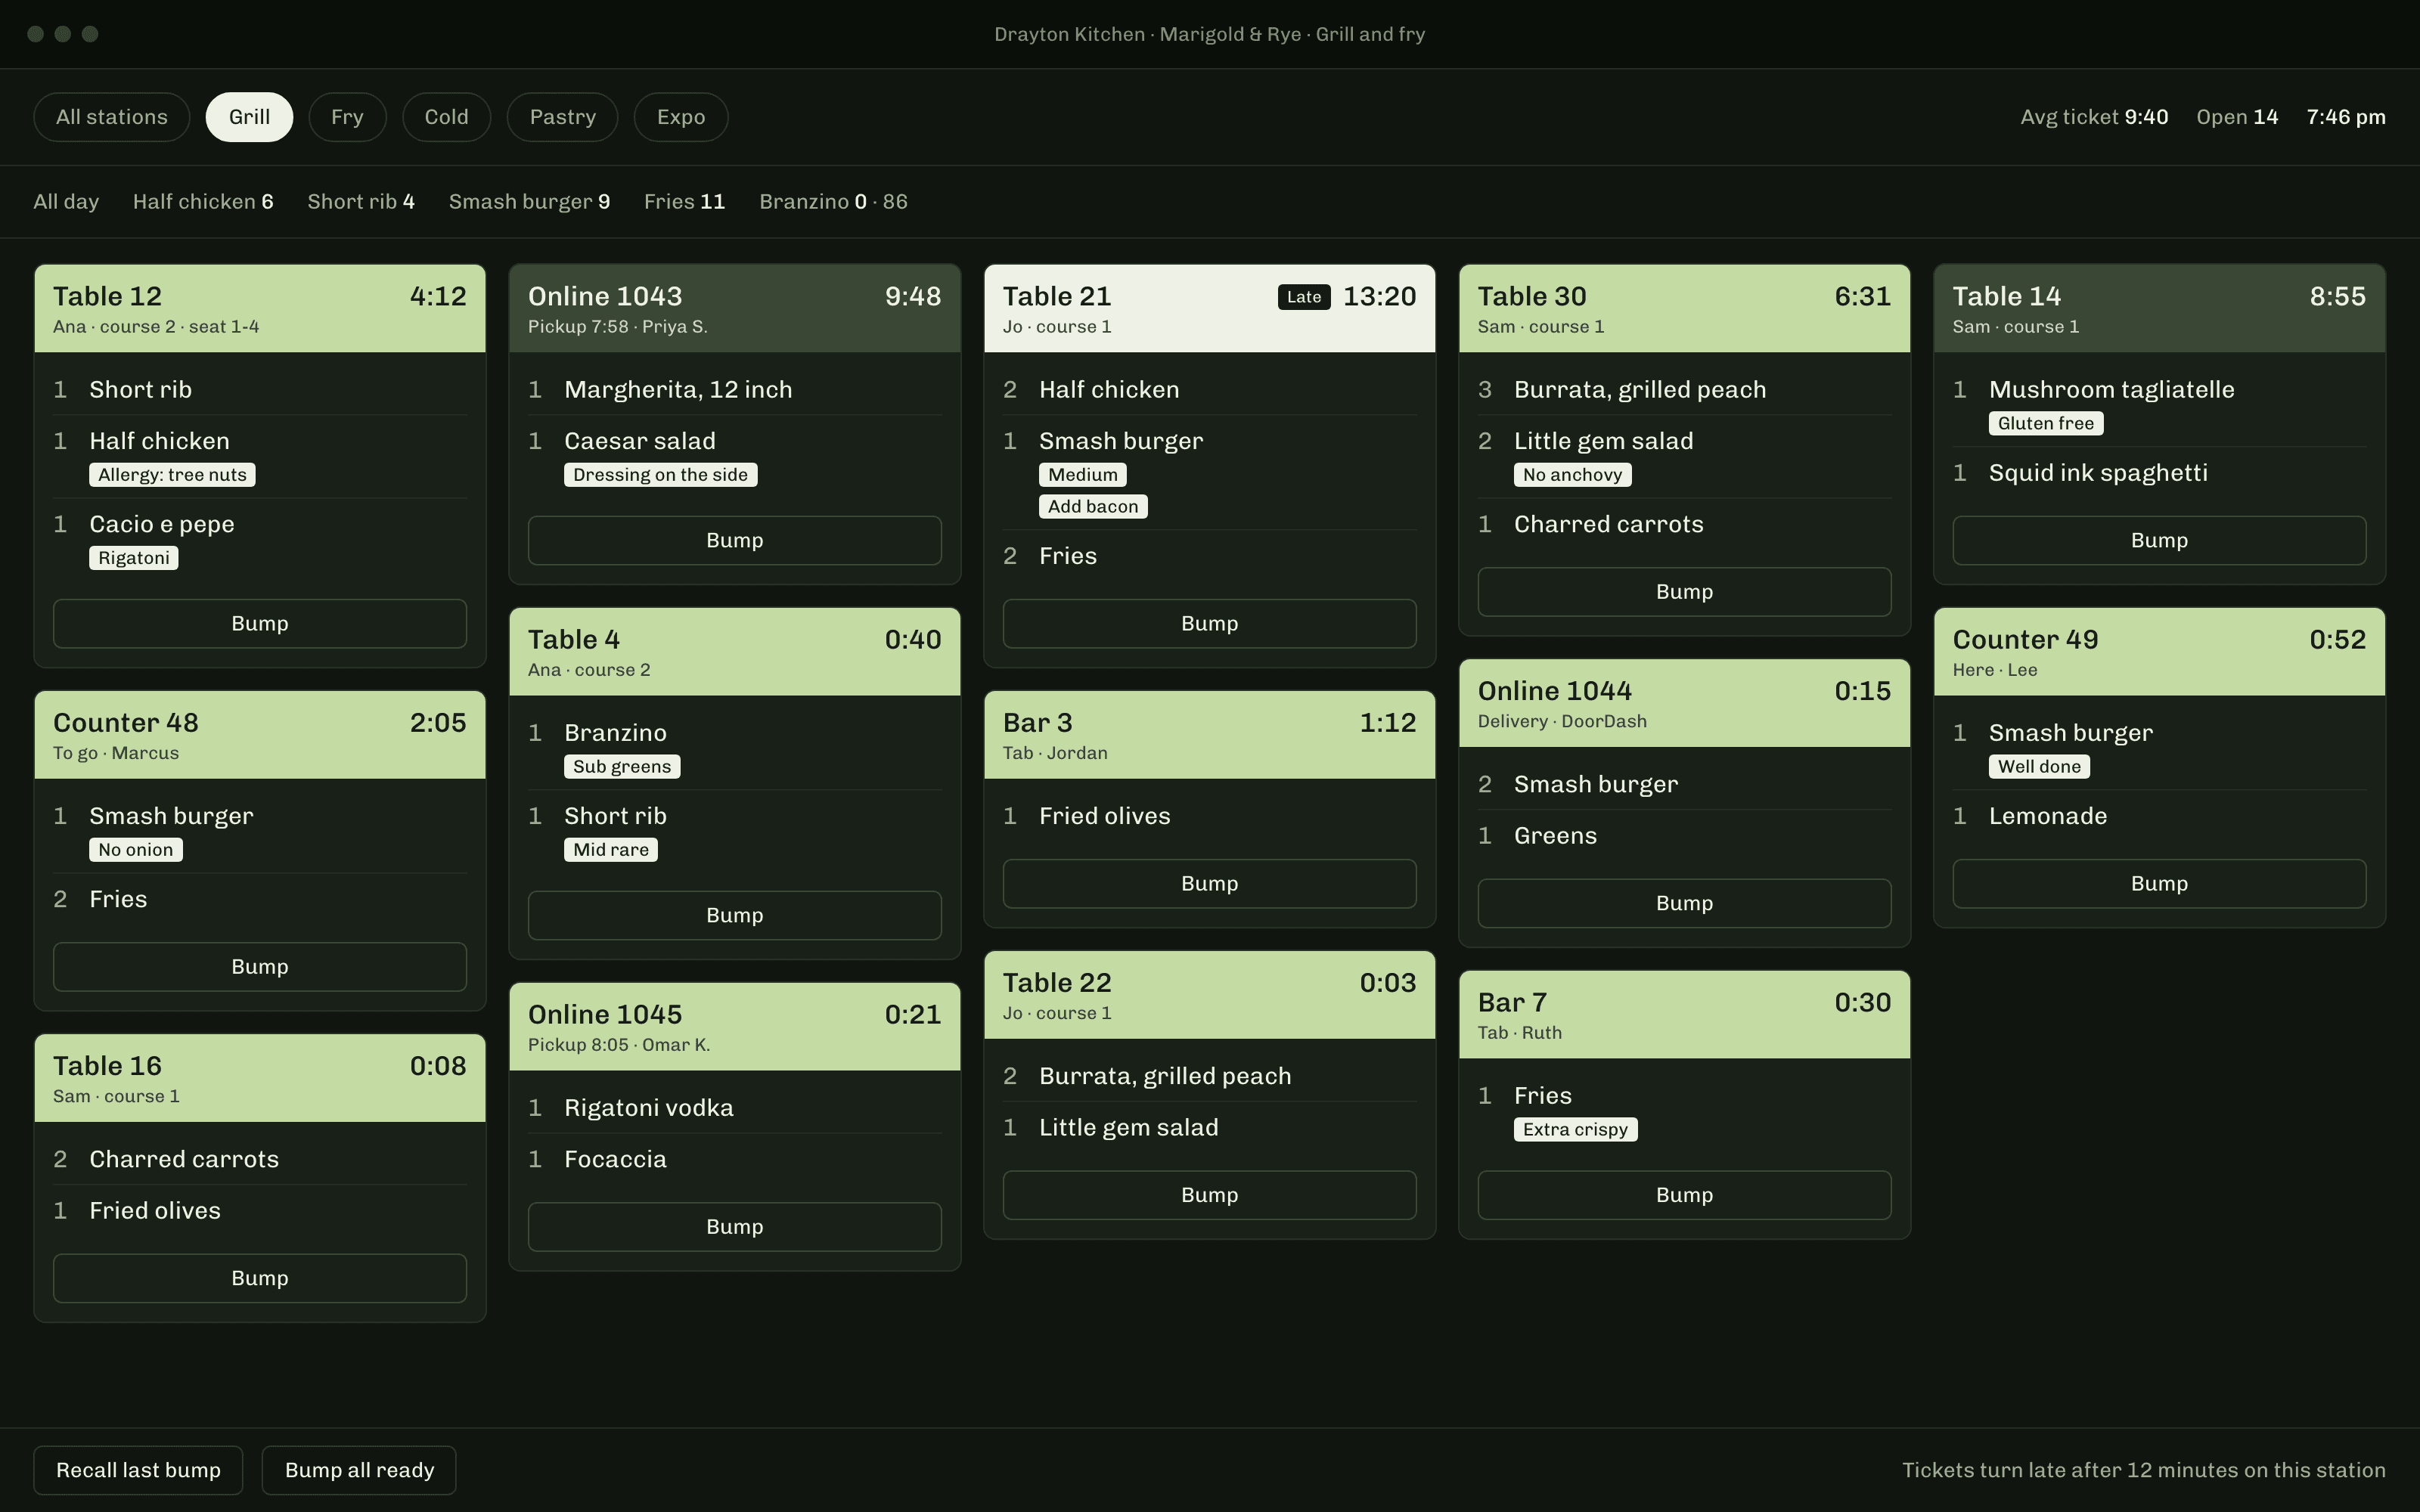Image resolution: width=2420 pixels, height=1512 pixels.
Task: Click Bump all ready
Action: 359,1470
